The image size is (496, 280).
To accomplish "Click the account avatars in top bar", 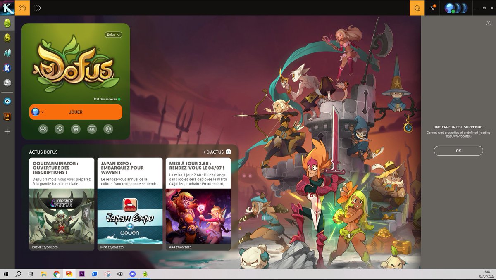I will coord(456,8).
